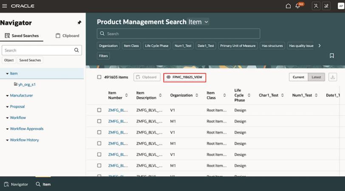Open the AP user avatar menu
The height and width of the screenshot is (191, 345).
click(x=341, y=6)
